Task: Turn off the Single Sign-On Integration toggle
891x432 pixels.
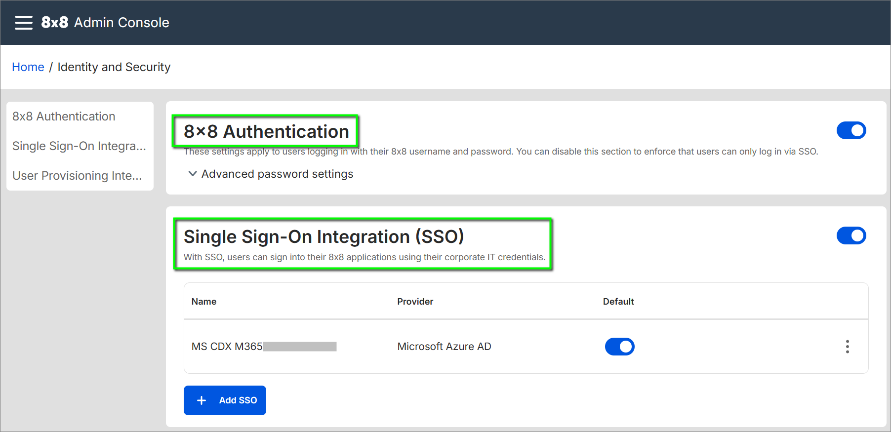Action: 851,236
